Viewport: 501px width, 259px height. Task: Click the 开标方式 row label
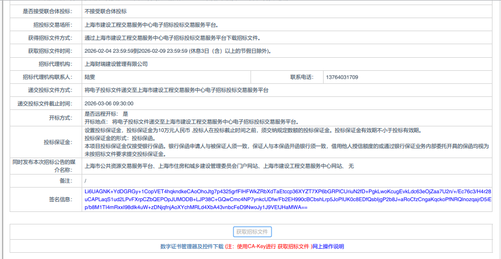point(61,118)
